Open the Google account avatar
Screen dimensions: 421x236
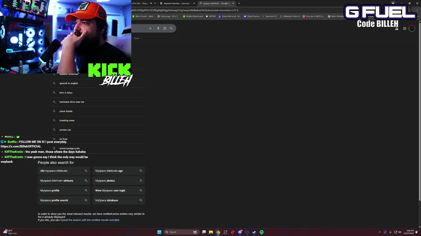click(x=412, y=29)
